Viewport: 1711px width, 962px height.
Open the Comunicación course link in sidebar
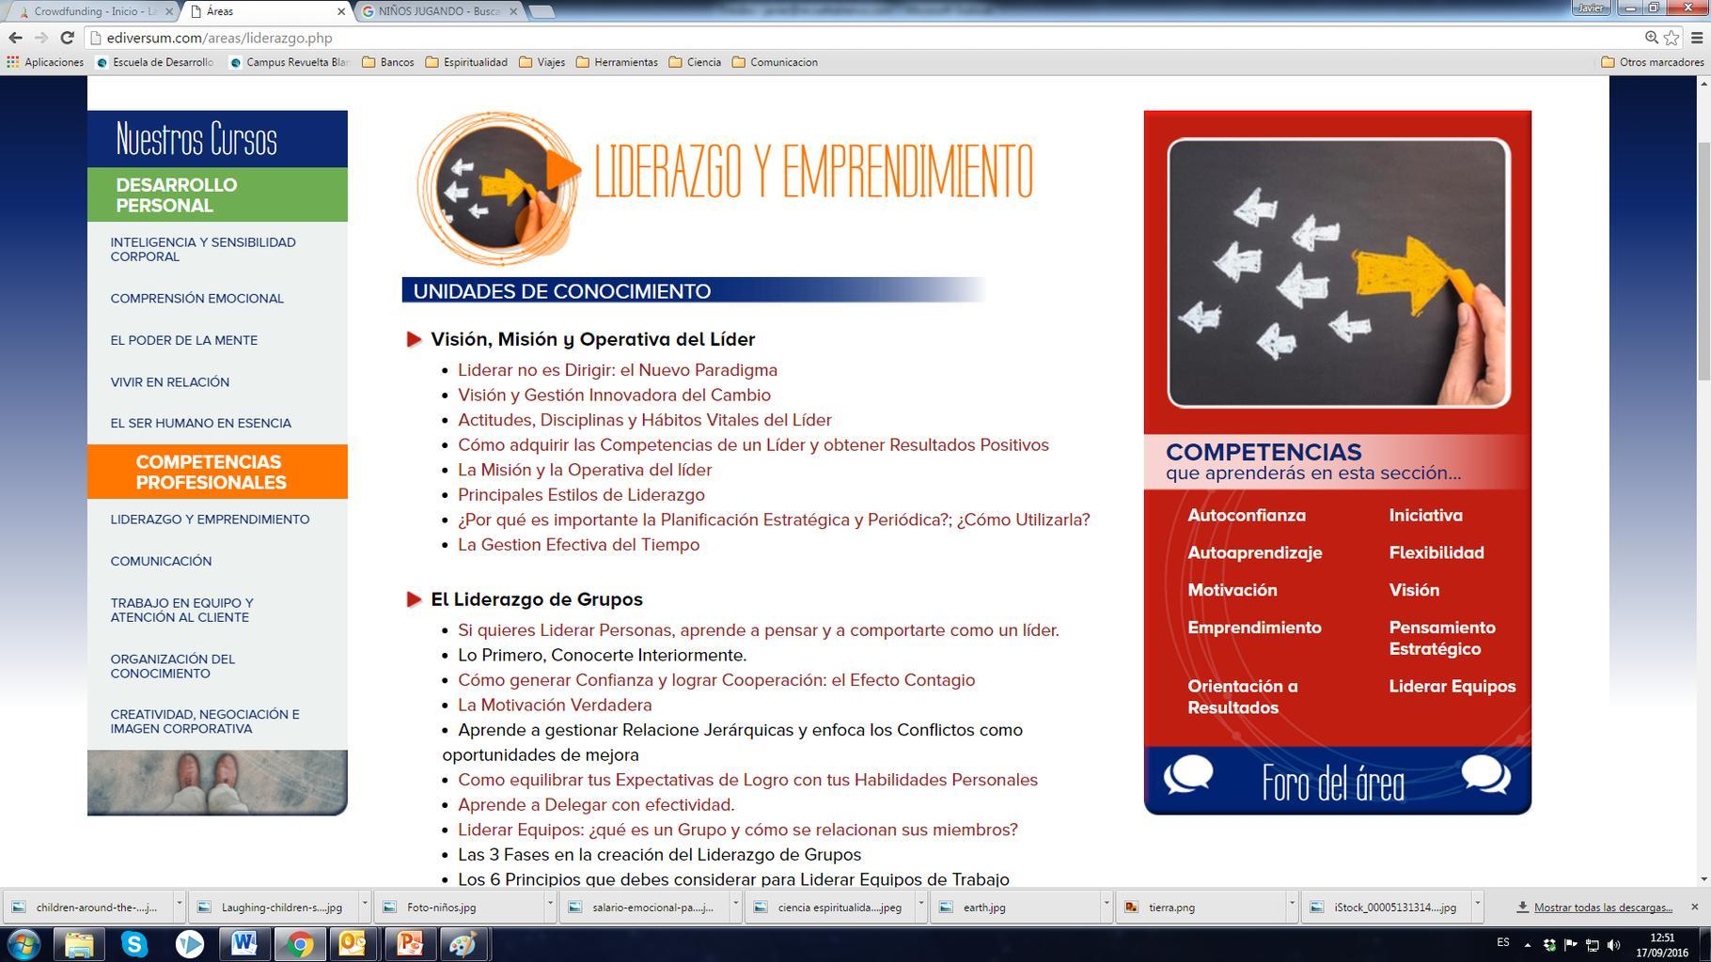coord(161,561)
